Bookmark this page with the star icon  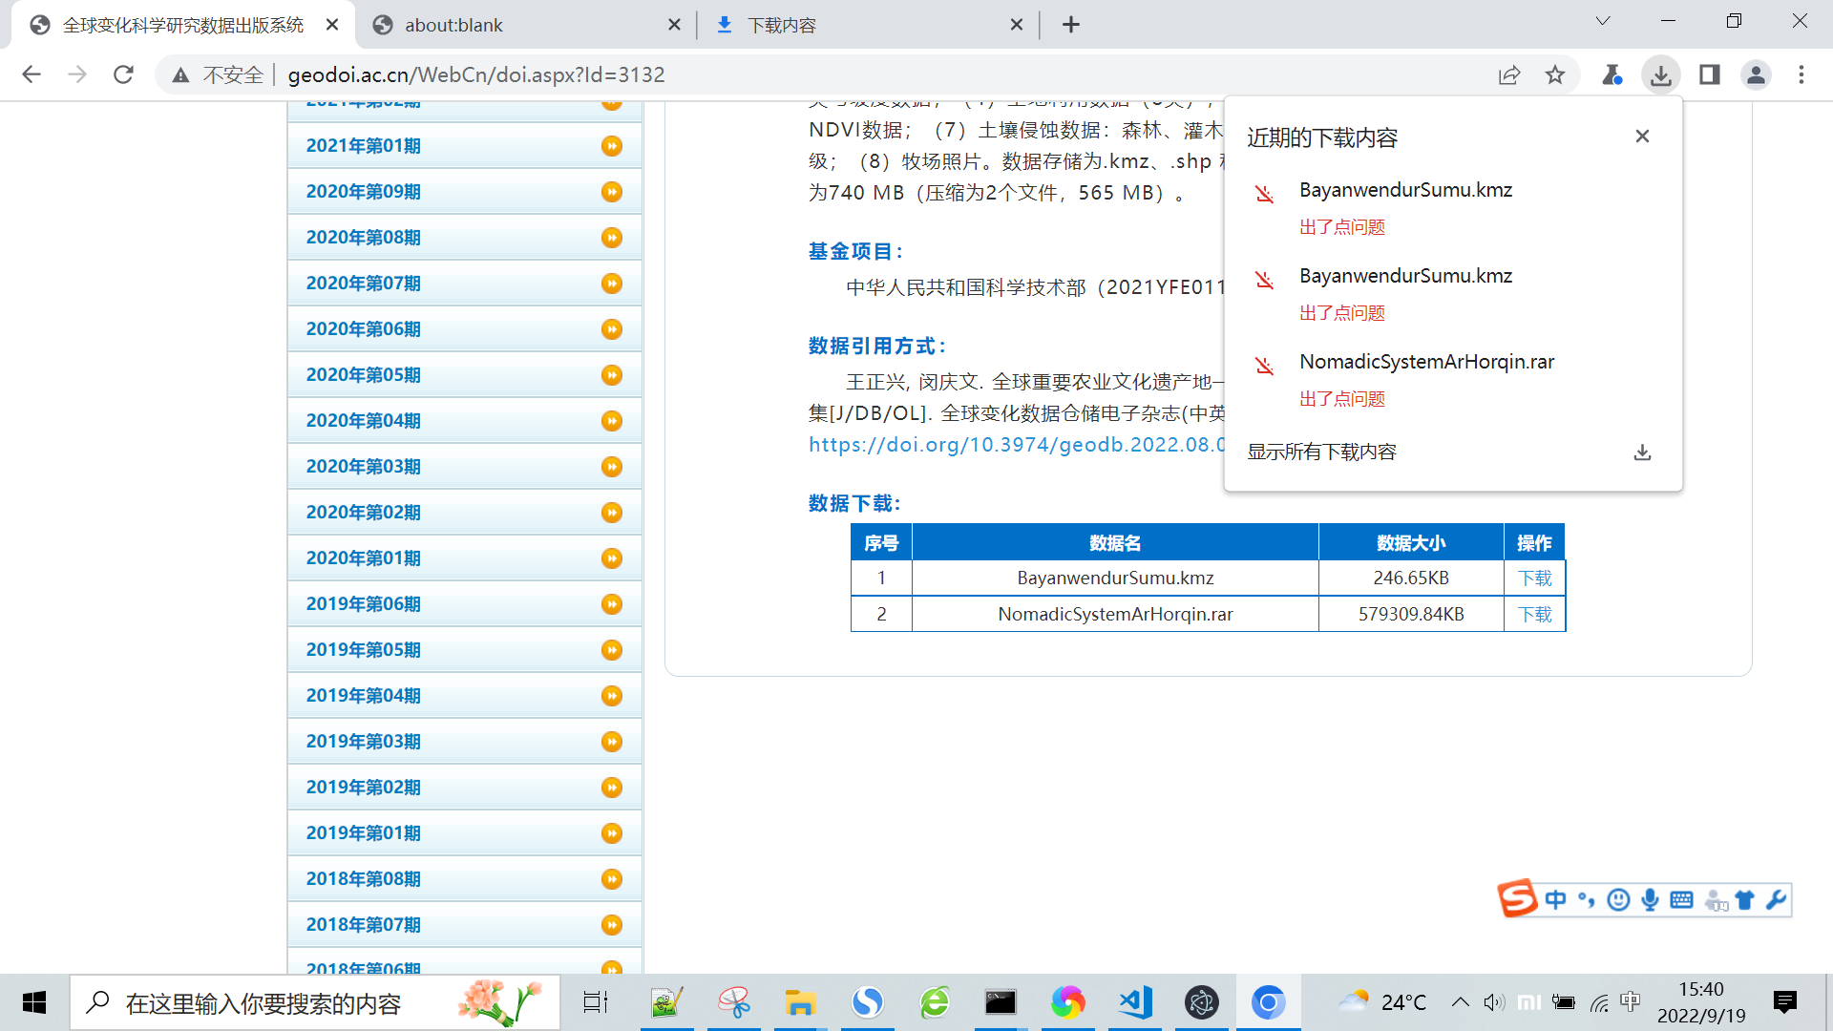(1556, 74)
